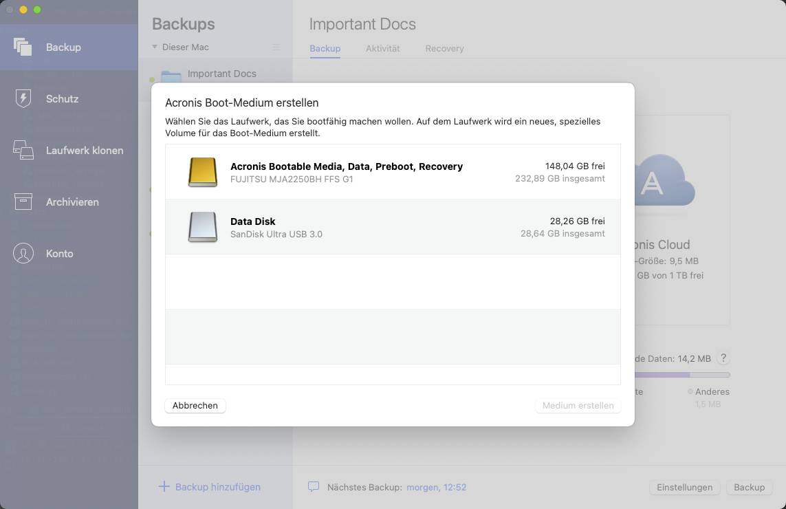Image resolution: width=786 pixels, height=509 pixels.
Task: Click the Data Disk drive name
Action: (x=252, y=221)
